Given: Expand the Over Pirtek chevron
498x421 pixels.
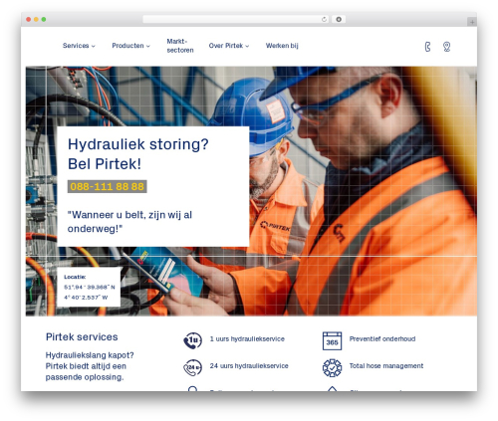Looking at the screenshot, I should coord(247,46).
